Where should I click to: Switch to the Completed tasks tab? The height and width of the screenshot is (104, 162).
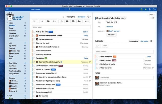[81, 17]
